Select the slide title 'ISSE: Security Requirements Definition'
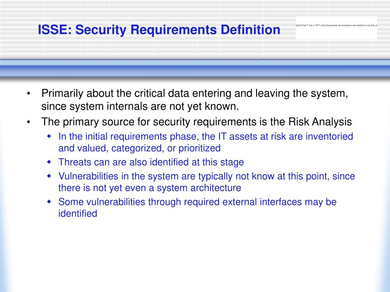Screen dimensions: 390x292 pos(159,30)
